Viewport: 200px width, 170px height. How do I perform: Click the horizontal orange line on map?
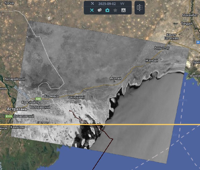[150, 124]
